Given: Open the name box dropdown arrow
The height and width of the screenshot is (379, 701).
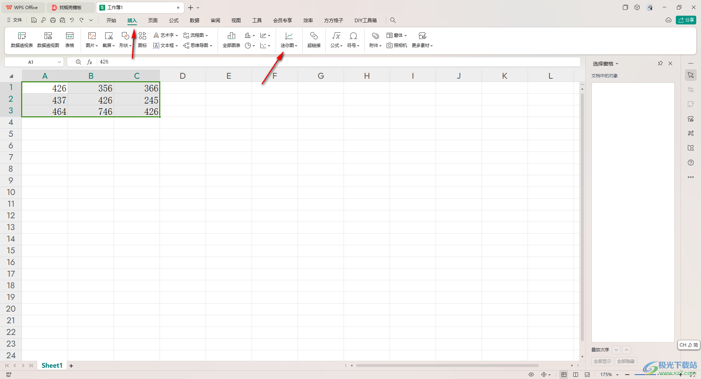Looking at the screenshot, I should click(x=59, y=62).
